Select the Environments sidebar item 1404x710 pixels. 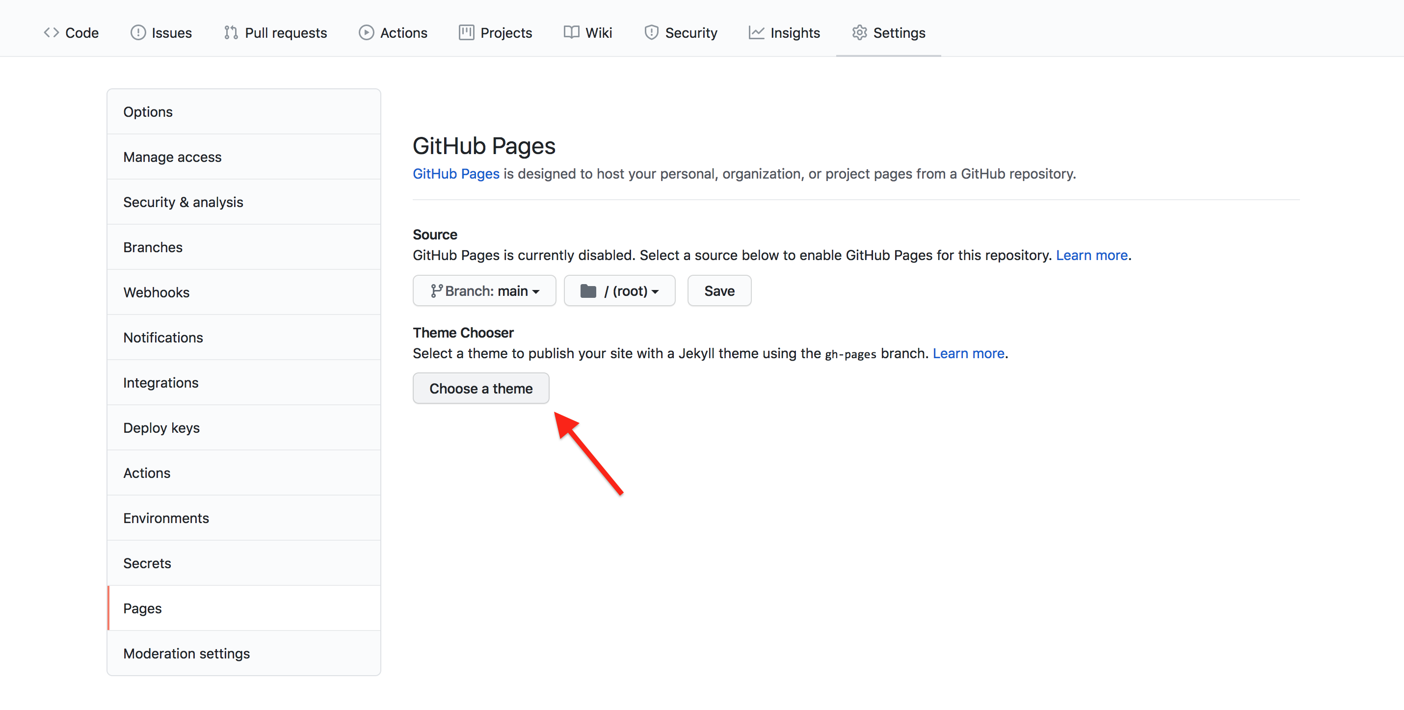167,517
